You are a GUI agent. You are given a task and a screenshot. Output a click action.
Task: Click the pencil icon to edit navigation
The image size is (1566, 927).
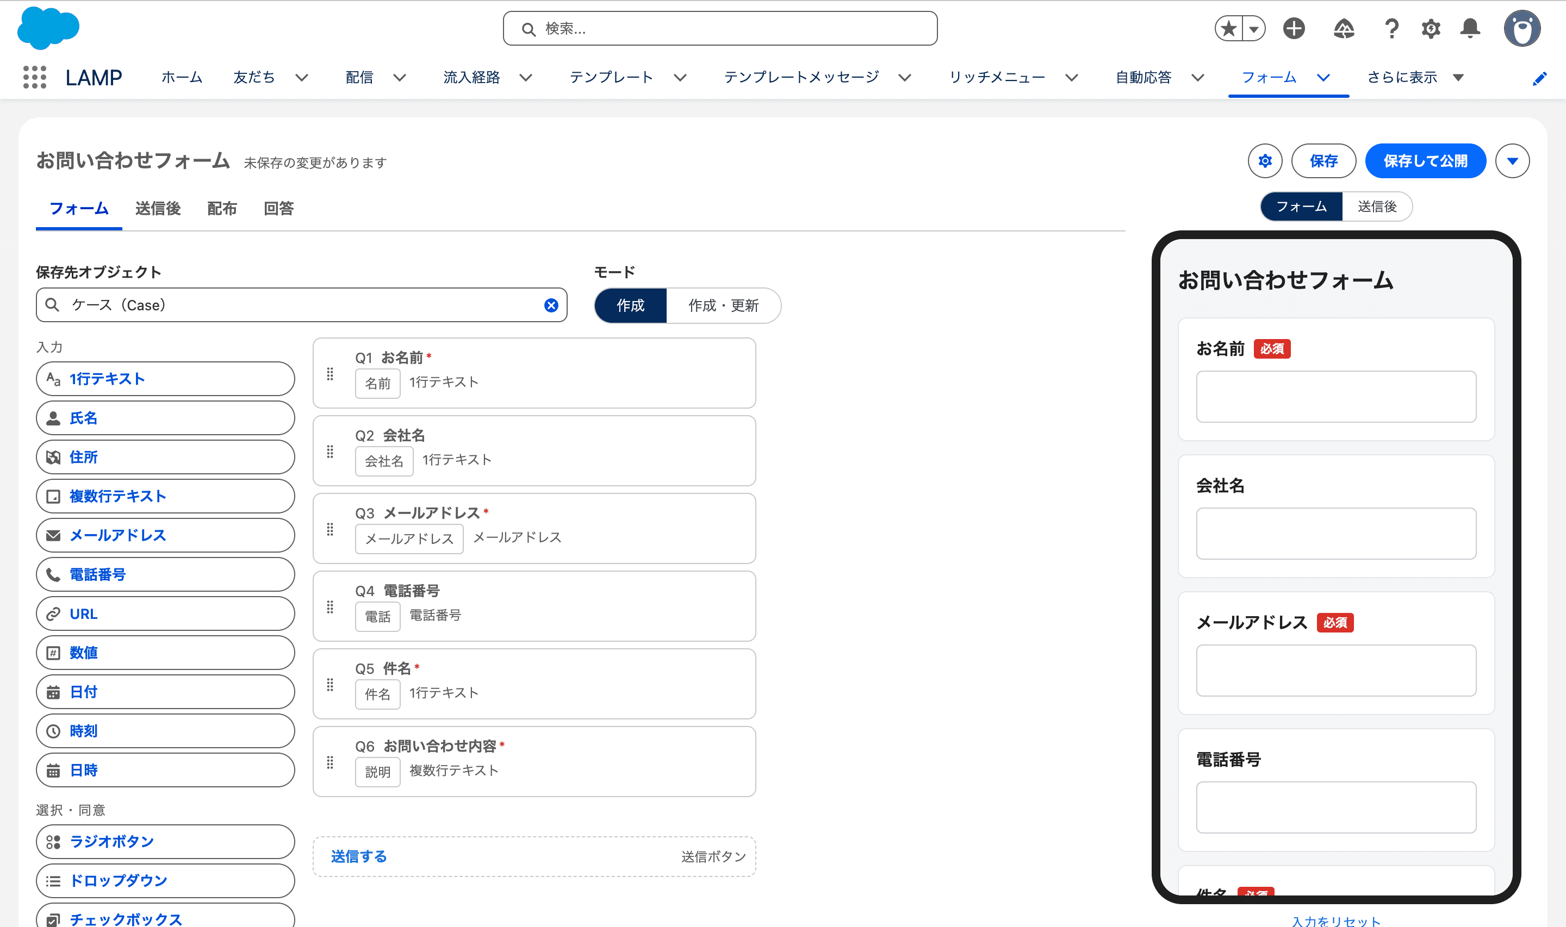pos(1540,79)
